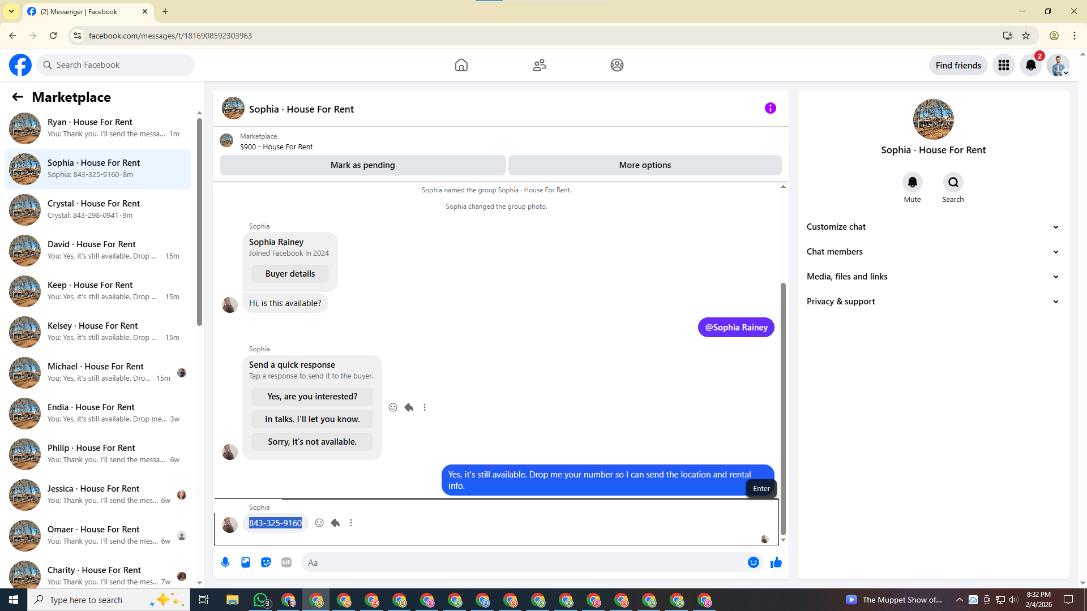
Task: Click the voice clip microphone icon
Action: pyautogui.click(x=225, y=562)
